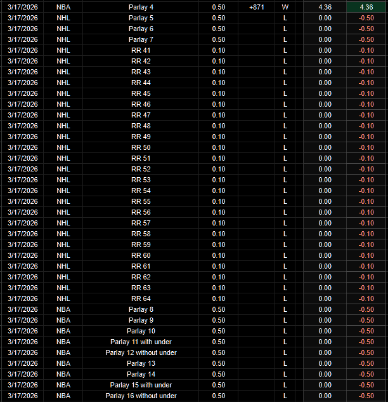Select the Parlay 16 without under cell
The height and width of the screenshot is (402, 388).
point(141,396)
